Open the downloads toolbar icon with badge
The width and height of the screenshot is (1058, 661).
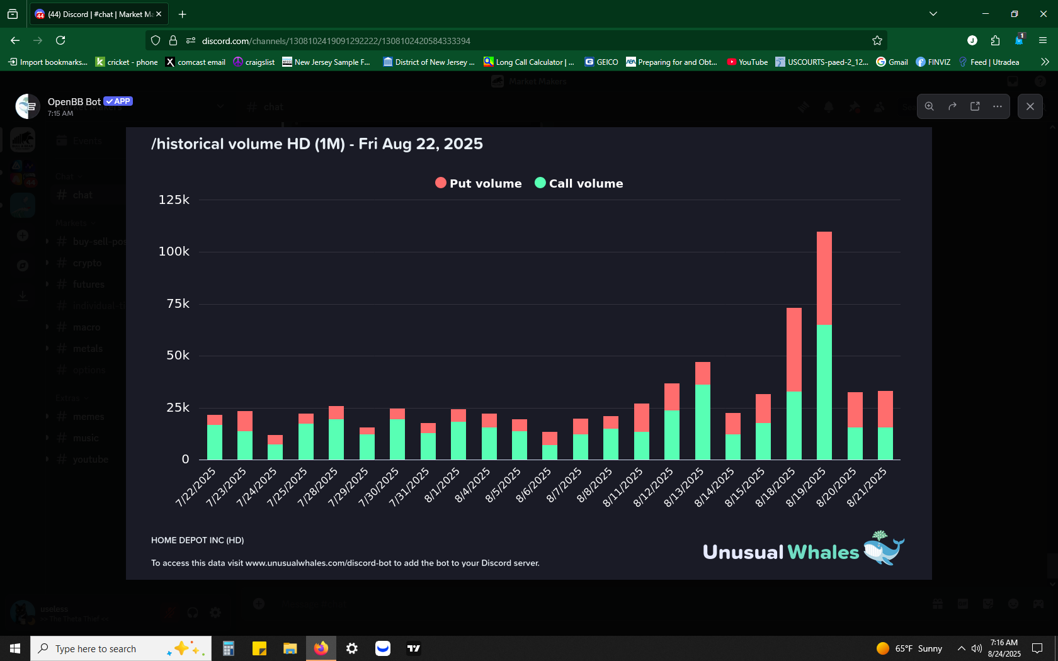1019,40
